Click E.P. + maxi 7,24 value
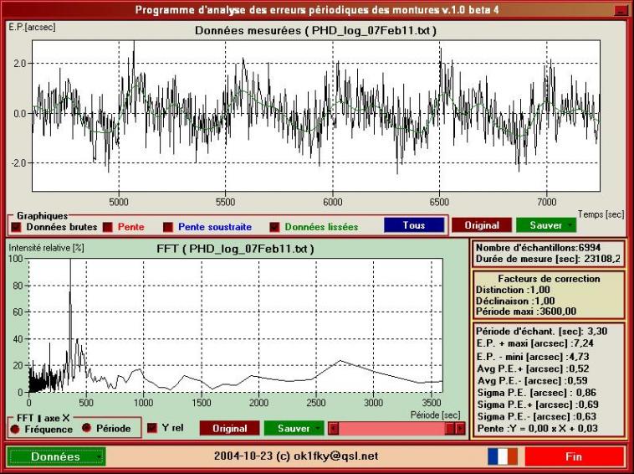634x474 pixels. pos(535,343)
